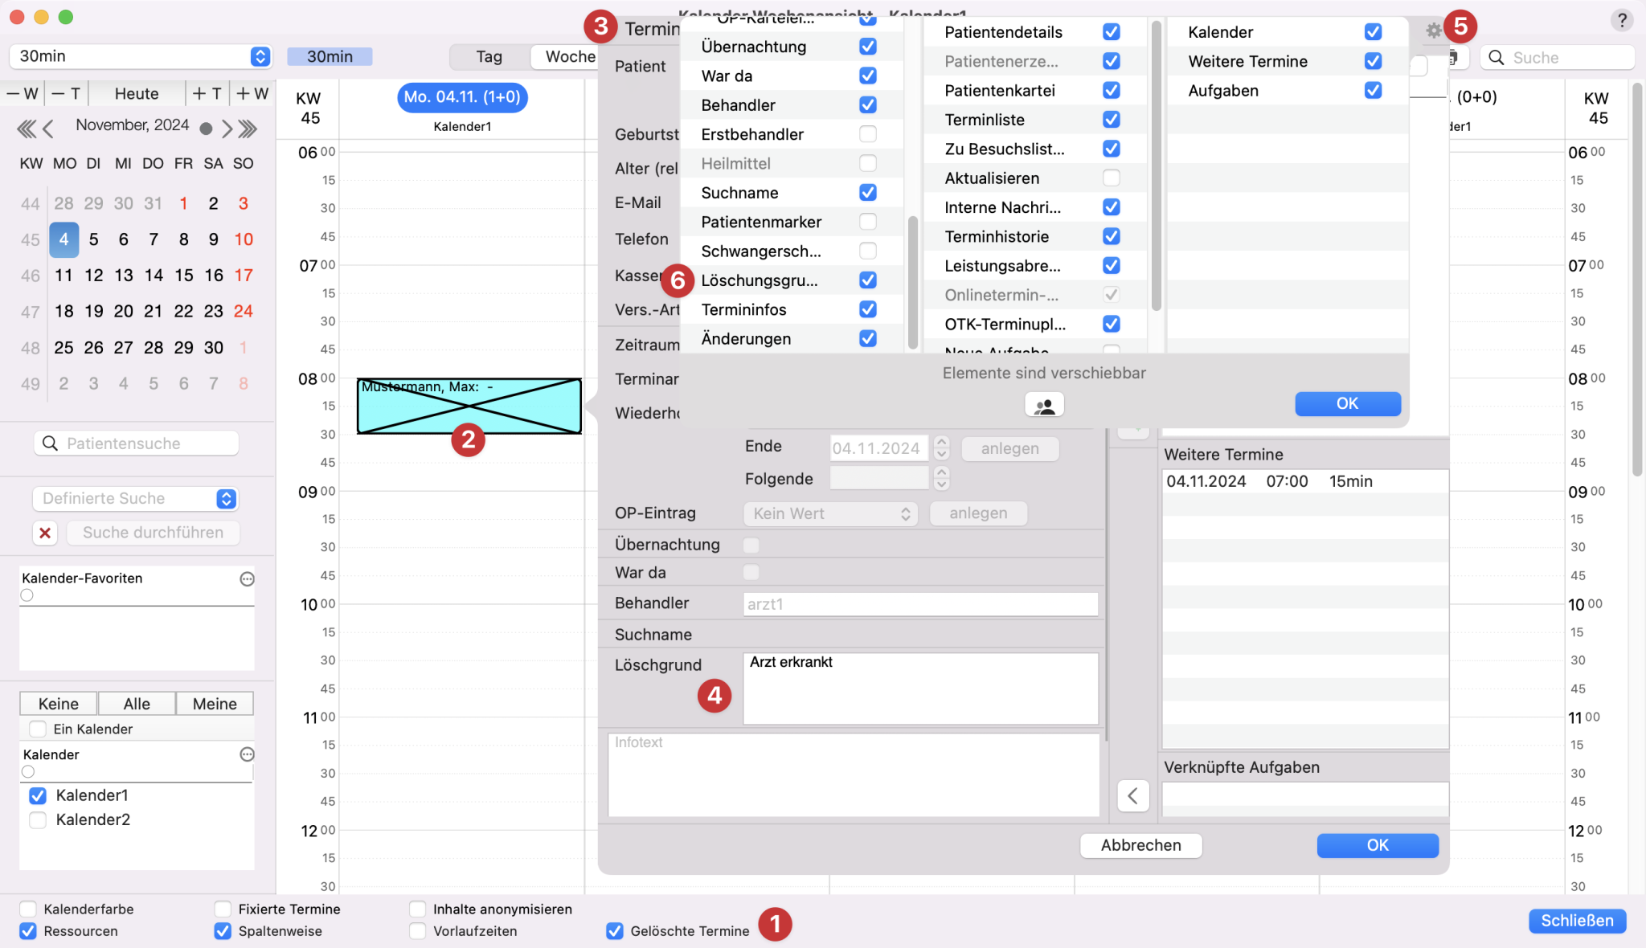Enable Patientenmarker field checkbox
The width and height of the screenshot is (1646, 948).
pyautogui.click(x=867, y=222)
